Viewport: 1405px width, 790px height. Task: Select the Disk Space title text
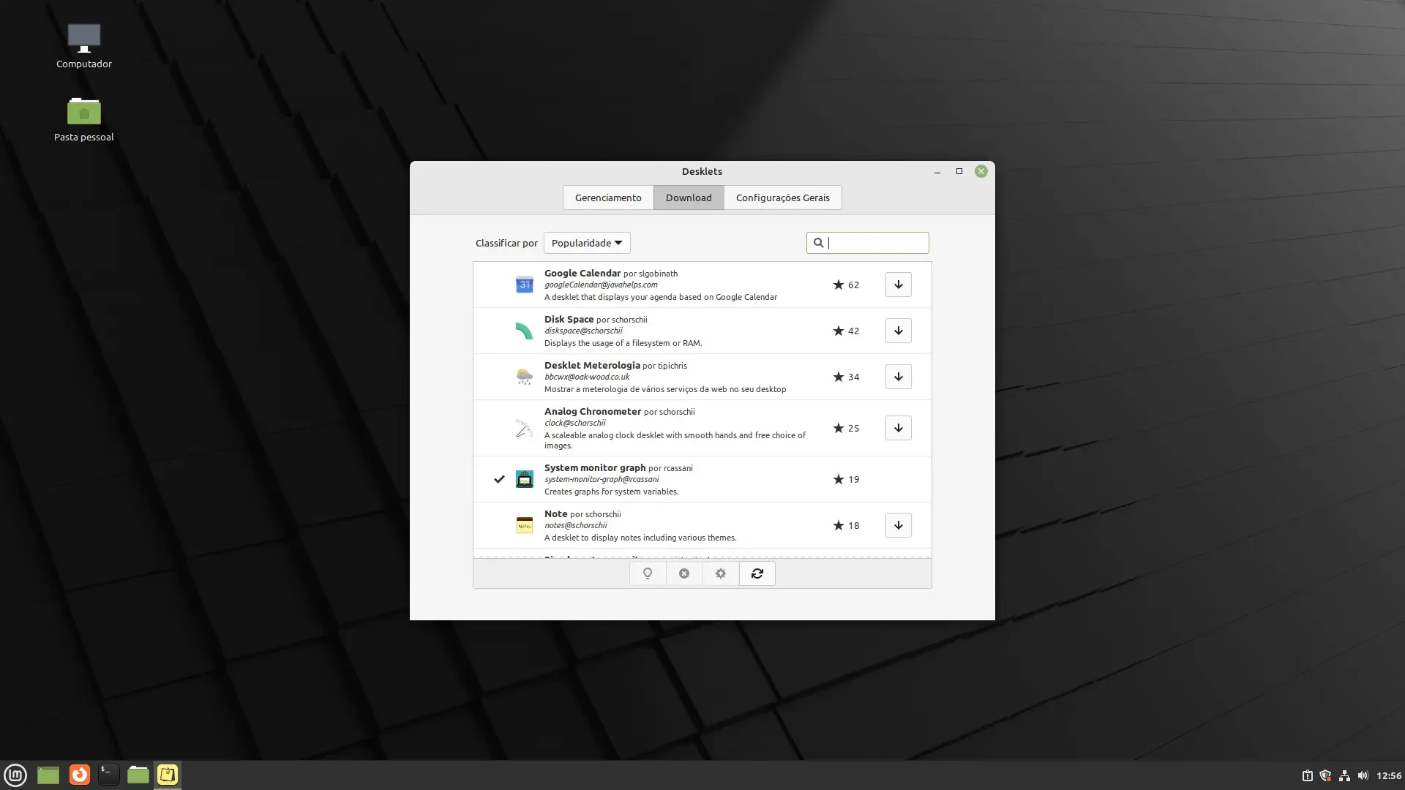pos(569,319)
